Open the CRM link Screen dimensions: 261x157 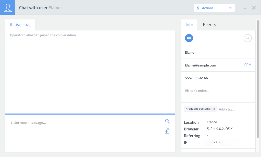[x=248, y=65]
